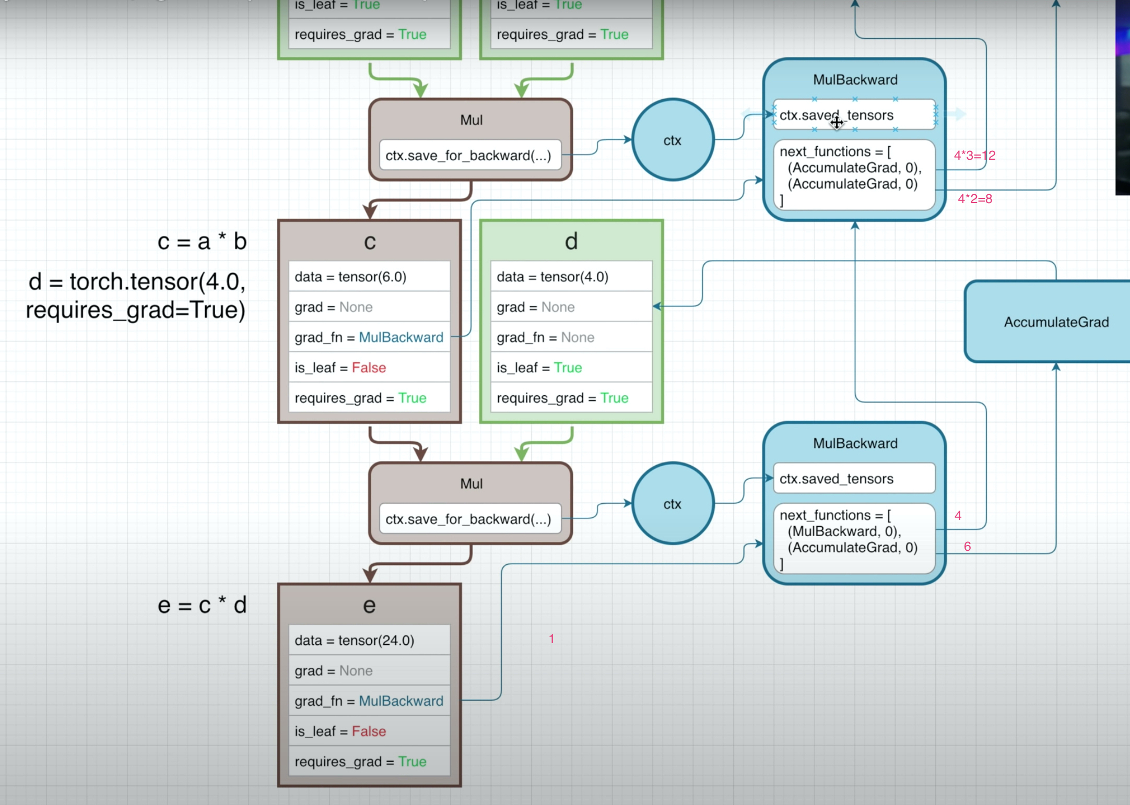Click the lower ctx circle node
1130x805 pixels.
[x=673, y=504]
